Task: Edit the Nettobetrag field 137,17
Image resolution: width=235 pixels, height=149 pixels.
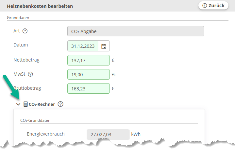Action: [x=89, y=60]
